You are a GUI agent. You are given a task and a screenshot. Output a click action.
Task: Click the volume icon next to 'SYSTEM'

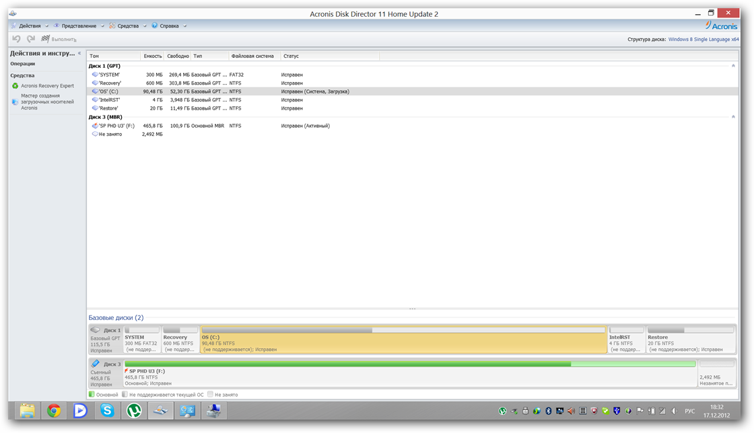(95, 75)
